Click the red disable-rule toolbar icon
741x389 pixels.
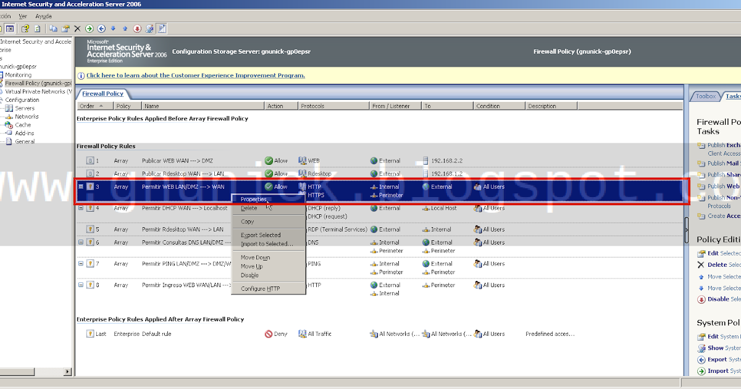[x=137, y=28]
